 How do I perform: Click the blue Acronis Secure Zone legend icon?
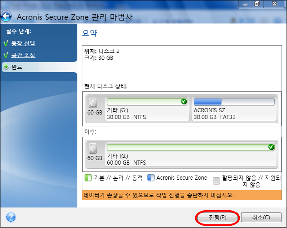151,178
